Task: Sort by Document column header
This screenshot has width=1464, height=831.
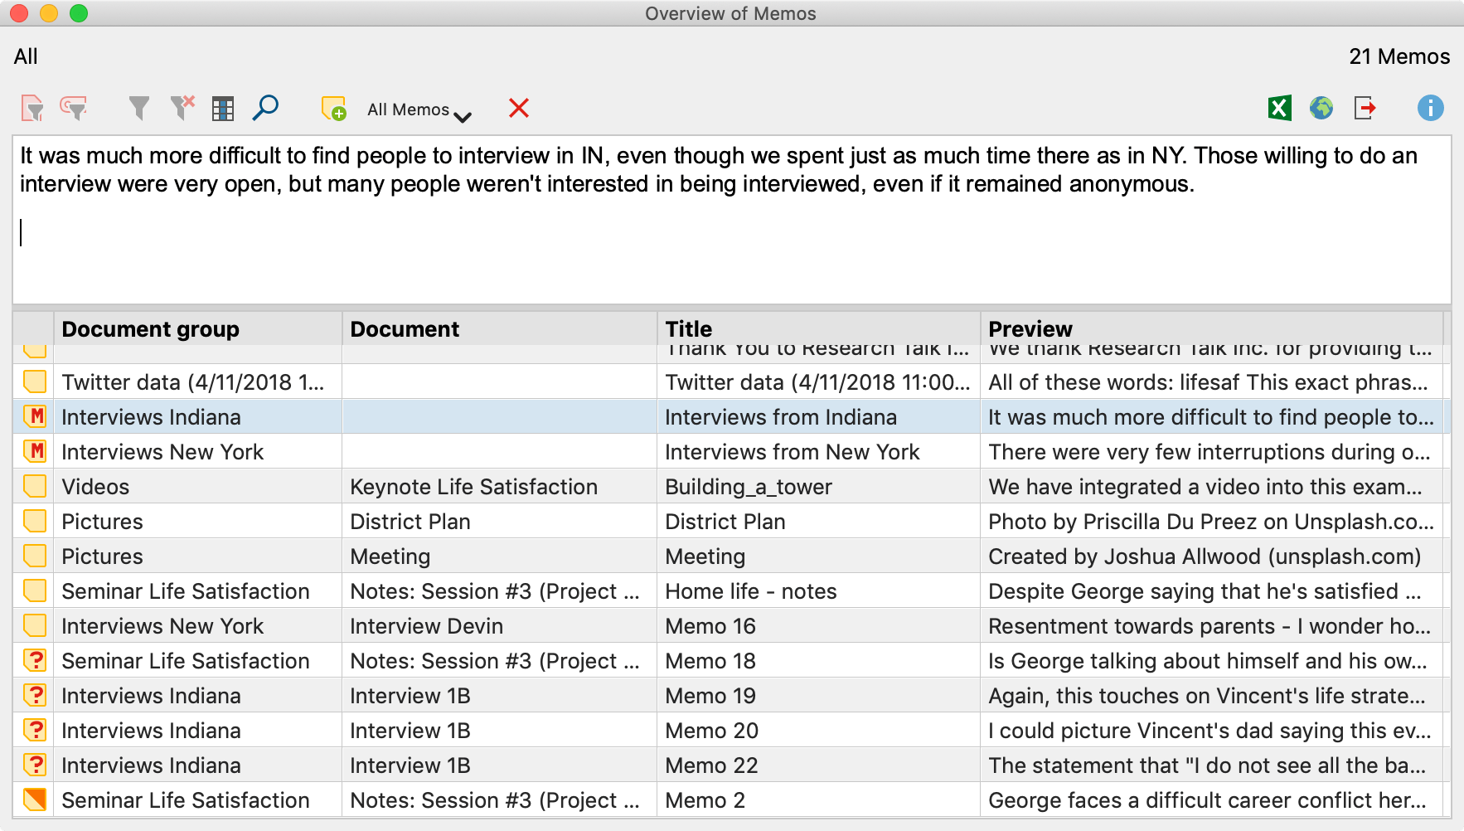Action: [x=500, y=329]
